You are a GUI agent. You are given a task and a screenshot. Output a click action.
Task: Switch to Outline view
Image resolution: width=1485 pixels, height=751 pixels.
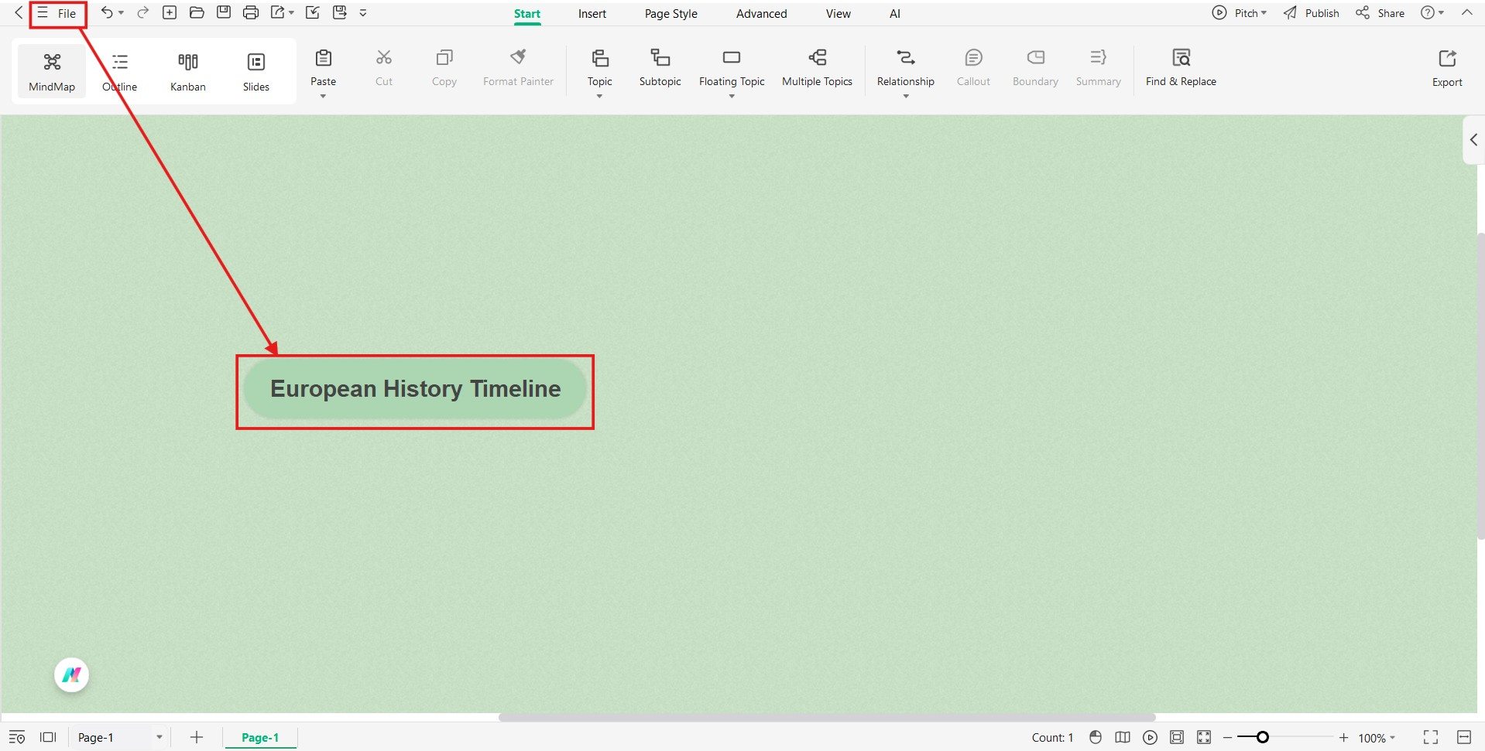pyautogui.click(x=118, y=70)
